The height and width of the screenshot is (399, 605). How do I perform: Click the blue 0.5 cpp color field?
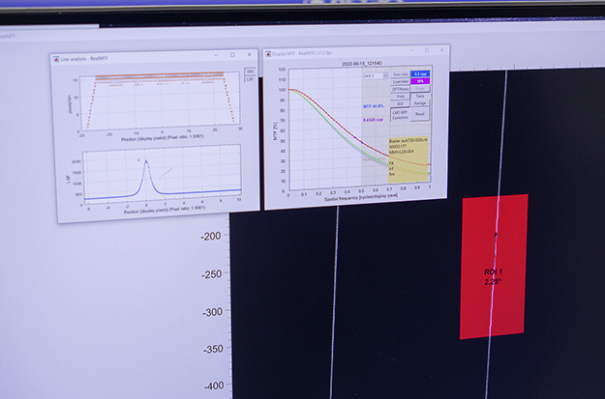point(420,73)
